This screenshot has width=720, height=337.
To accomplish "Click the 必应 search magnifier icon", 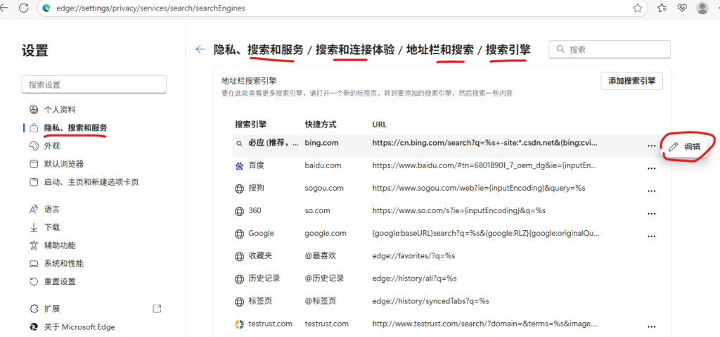I will (239, 144).
